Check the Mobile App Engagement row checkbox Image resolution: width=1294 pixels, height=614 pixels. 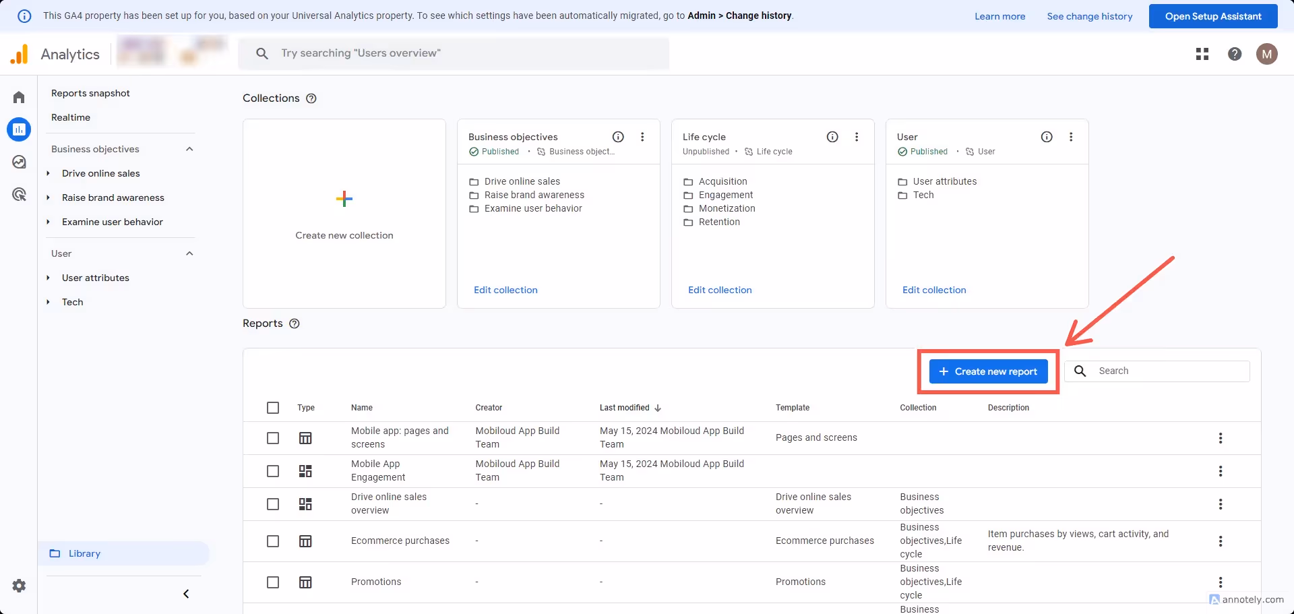point(273,471)
